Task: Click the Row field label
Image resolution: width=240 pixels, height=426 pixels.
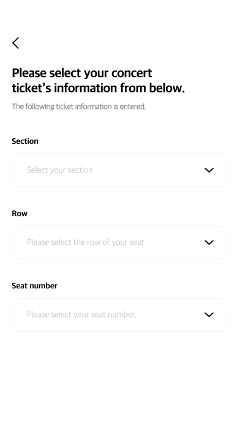Action: click(20, 214)
